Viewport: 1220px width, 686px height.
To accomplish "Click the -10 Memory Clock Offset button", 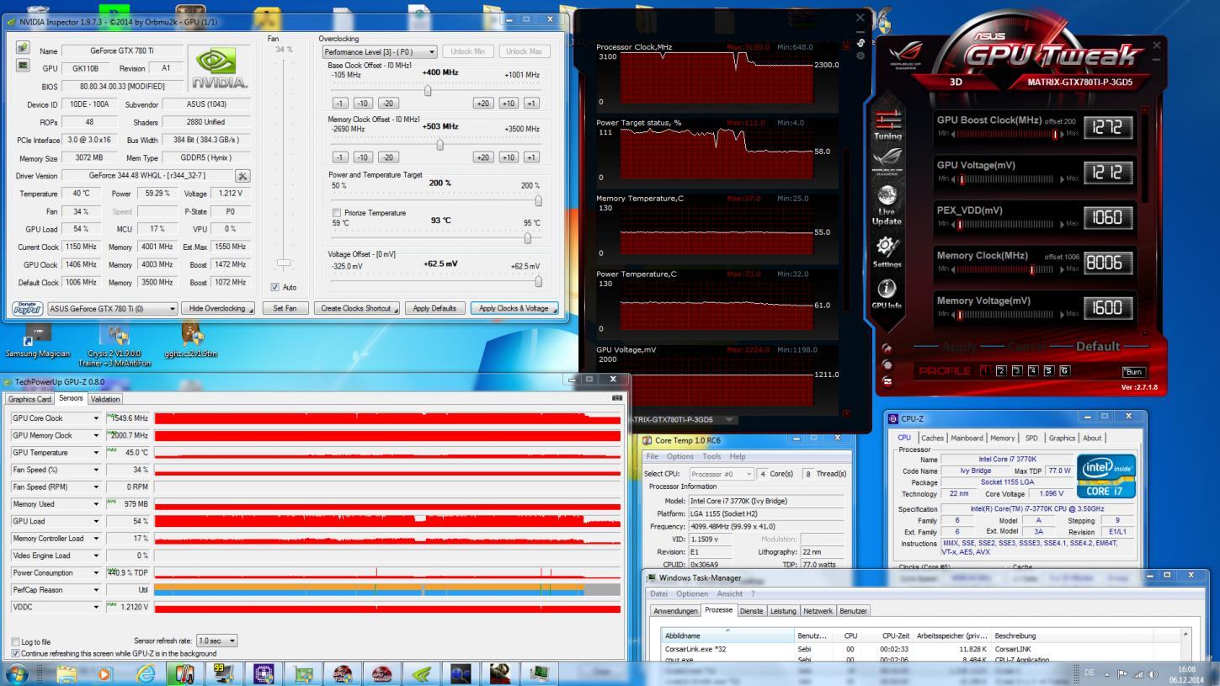I will tap(363, 157).
